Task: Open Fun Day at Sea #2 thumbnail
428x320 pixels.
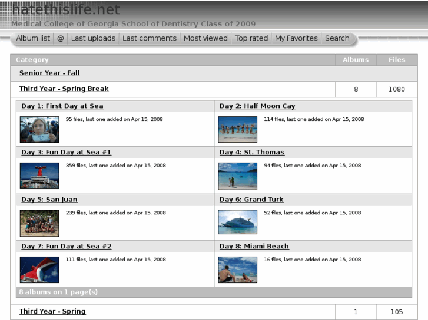Action: [x=39, y=270]
